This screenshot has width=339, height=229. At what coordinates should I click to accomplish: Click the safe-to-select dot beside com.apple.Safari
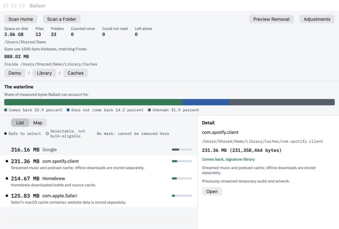pos(7,196)
